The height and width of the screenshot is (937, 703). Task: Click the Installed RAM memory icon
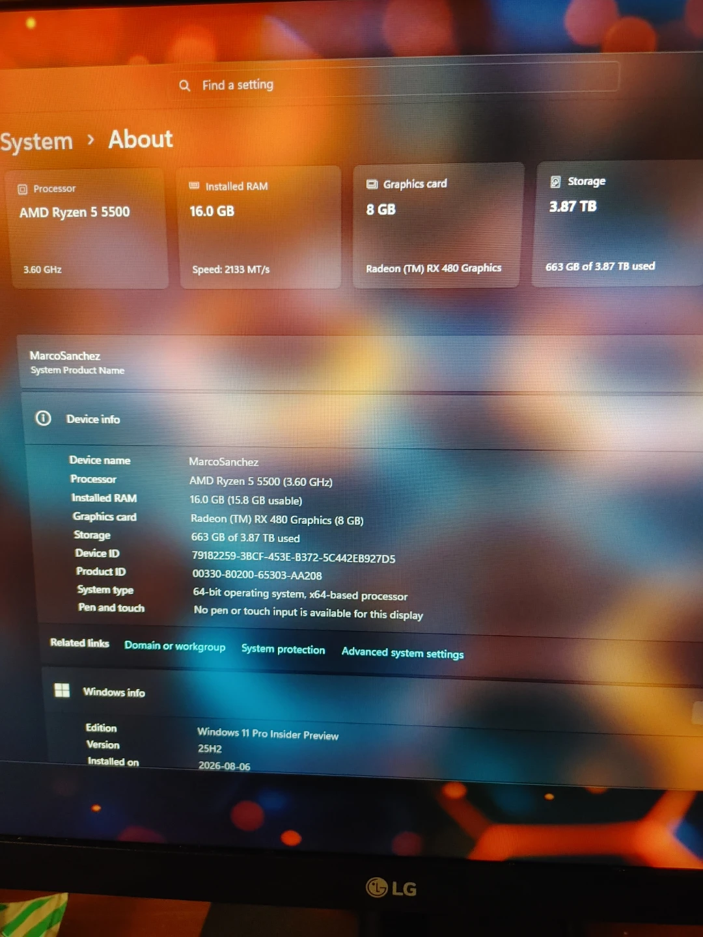click(x=194, y=185)
